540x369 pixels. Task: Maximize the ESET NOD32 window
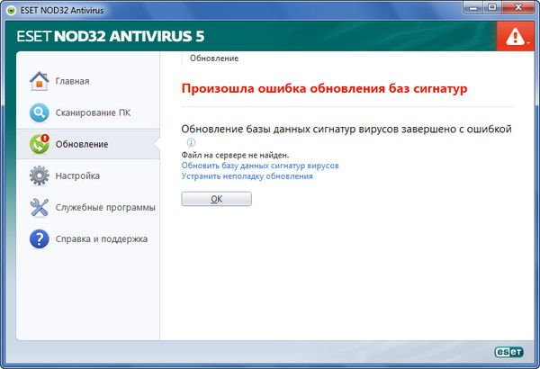point(492,7)
